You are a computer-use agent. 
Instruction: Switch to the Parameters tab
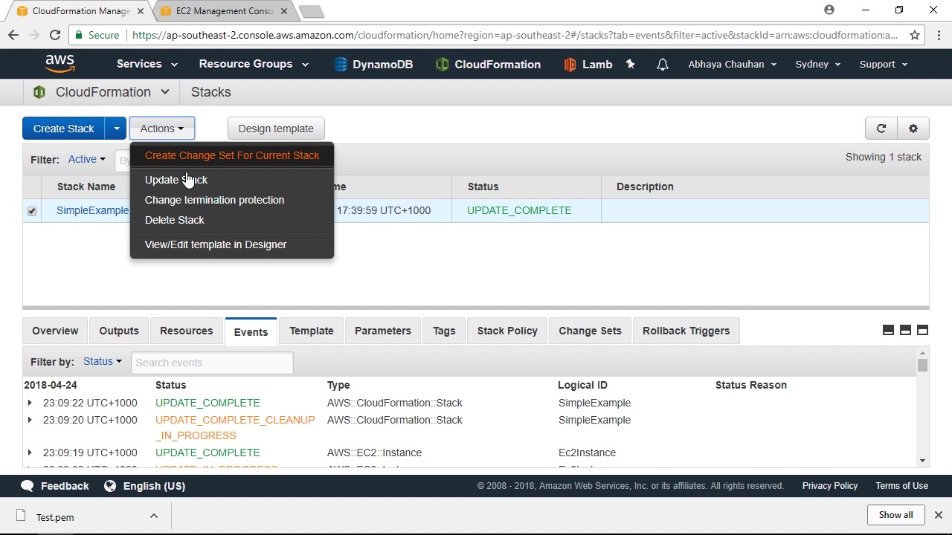pyautogui.click(x=383, y=331)
